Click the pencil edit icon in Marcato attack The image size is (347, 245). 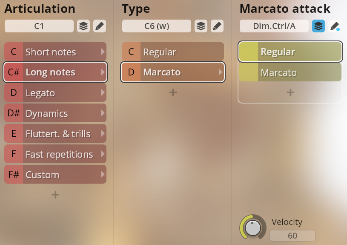point(335,26)
